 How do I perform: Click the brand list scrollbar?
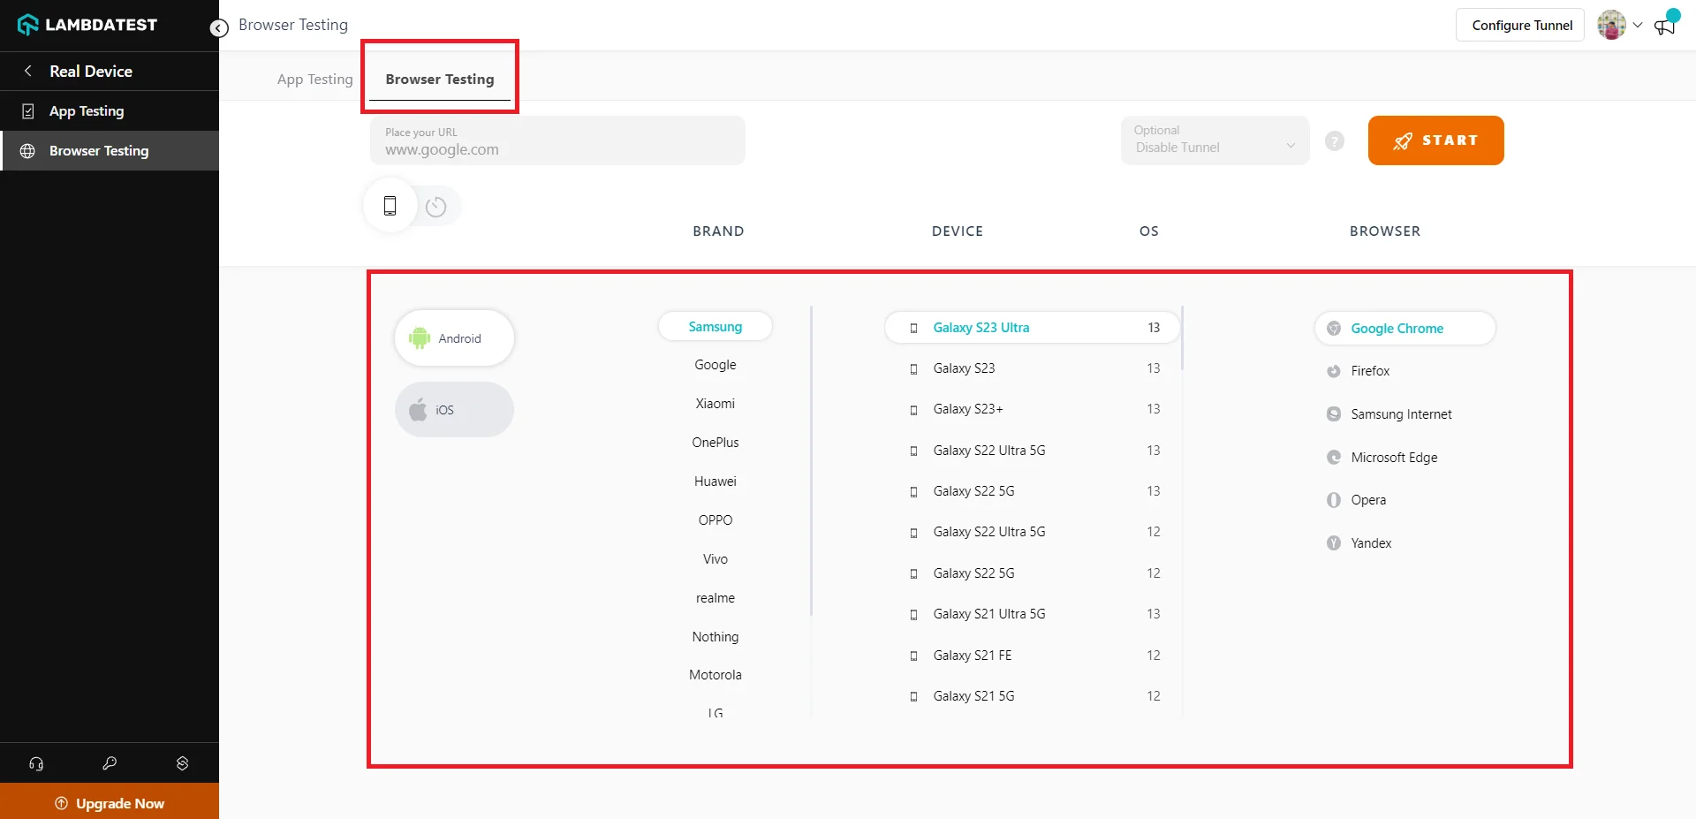pyautogui.click(x=811, y=460)
